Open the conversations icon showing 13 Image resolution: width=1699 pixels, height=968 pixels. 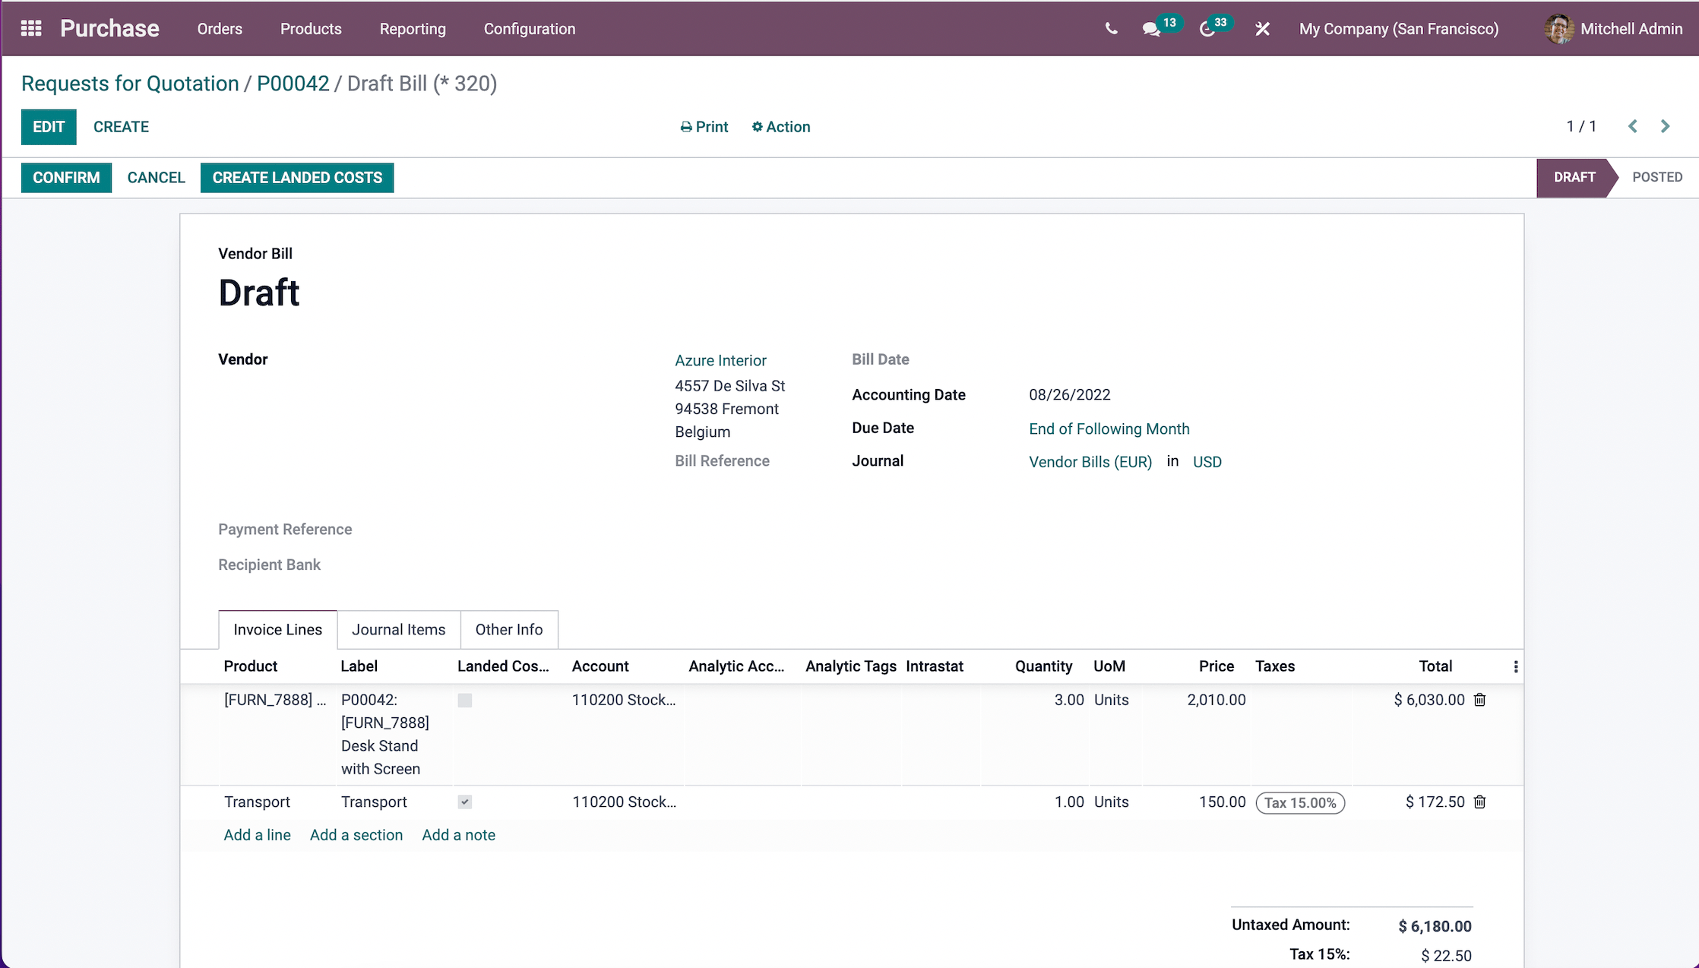(1151, 30)
